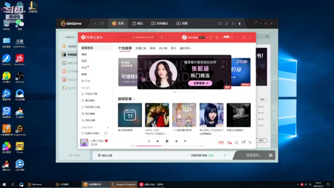Skip to the next track
Image resolution: width=334 pixels, height=188 pixels.
tap(176, 141)
